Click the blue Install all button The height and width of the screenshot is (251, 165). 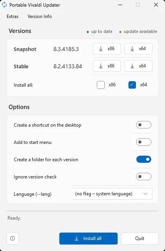coord(88,238)
